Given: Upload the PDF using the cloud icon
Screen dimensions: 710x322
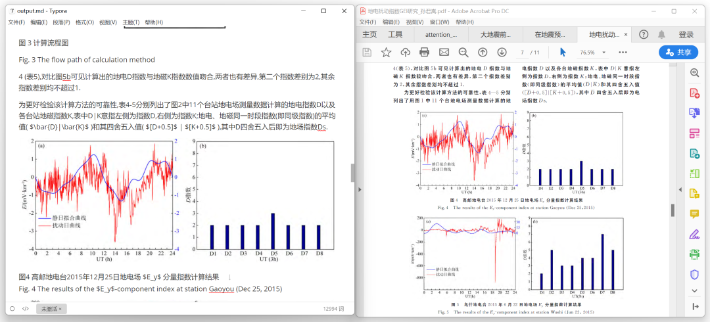Looking at the screenshot, I should (405, 52).
